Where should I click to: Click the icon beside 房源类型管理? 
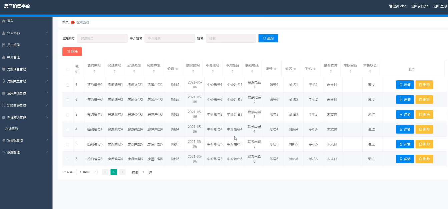coord(4,81)
